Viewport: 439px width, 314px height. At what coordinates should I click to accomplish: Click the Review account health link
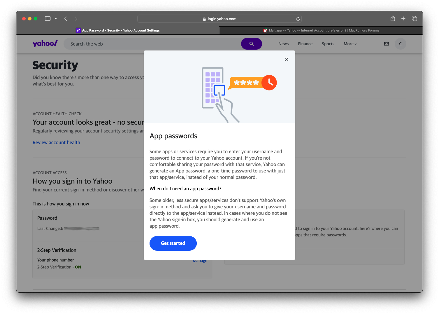56,142
